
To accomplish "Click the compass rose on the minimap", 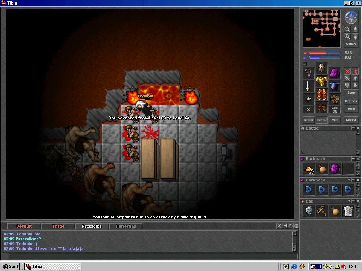I will point(351,18).
